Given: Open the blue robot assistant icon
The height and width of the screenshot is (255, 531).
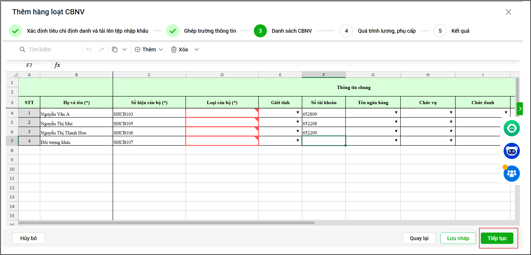Looking at the screenshot, I should pos(511,151).
